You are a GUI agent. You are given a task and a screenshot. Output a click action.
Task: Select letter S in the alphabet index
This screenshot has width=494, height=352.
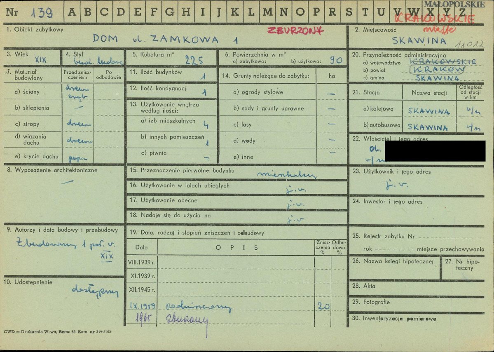(349, 12)
